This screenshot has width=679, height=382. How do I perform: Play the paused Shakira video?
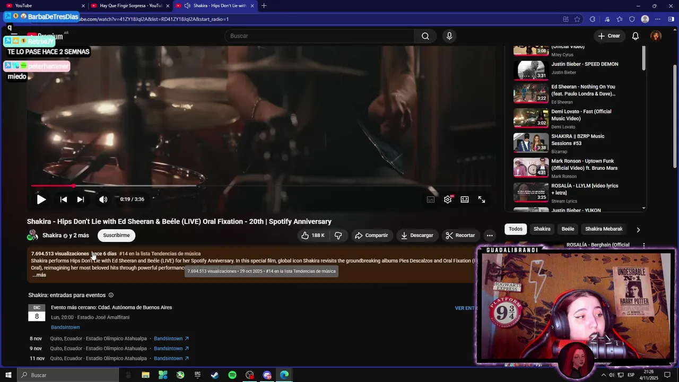click(x=41, y=199)
